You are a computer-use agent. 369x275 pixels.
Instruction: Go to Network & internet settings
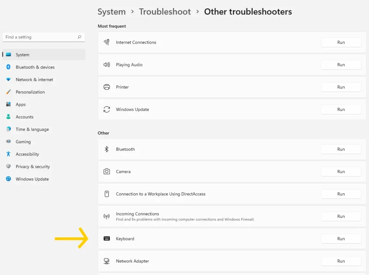point(44,80)
